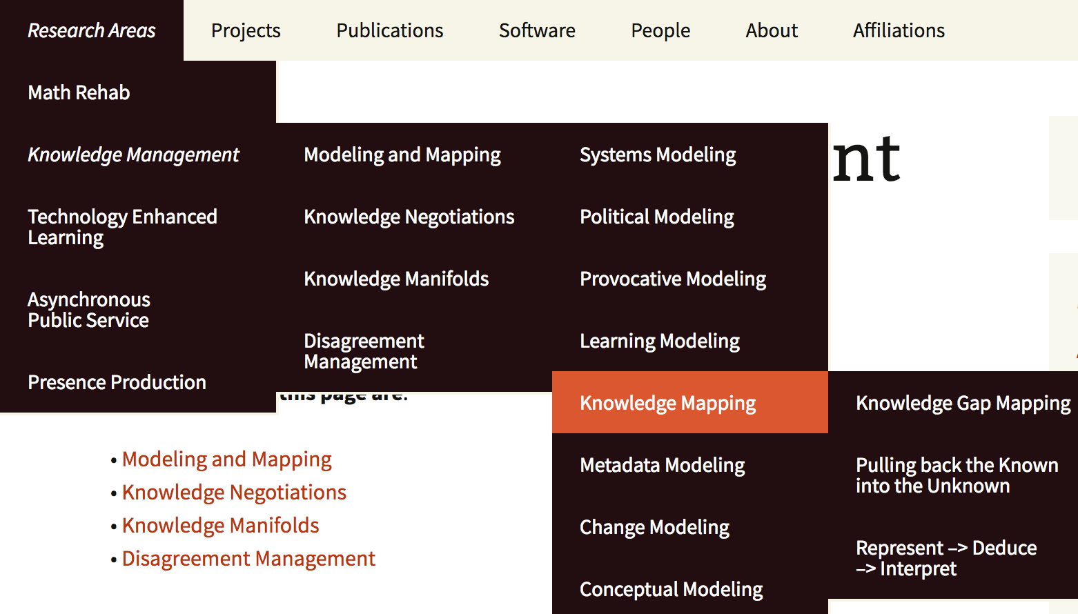1078x614 pixels.
Task: Choose Math Rehab from the dropdown
Action: [79, 92]
